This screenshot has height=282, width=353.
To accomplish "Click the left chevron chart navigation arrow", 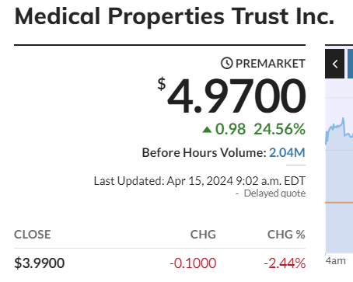I will (335, 64).
